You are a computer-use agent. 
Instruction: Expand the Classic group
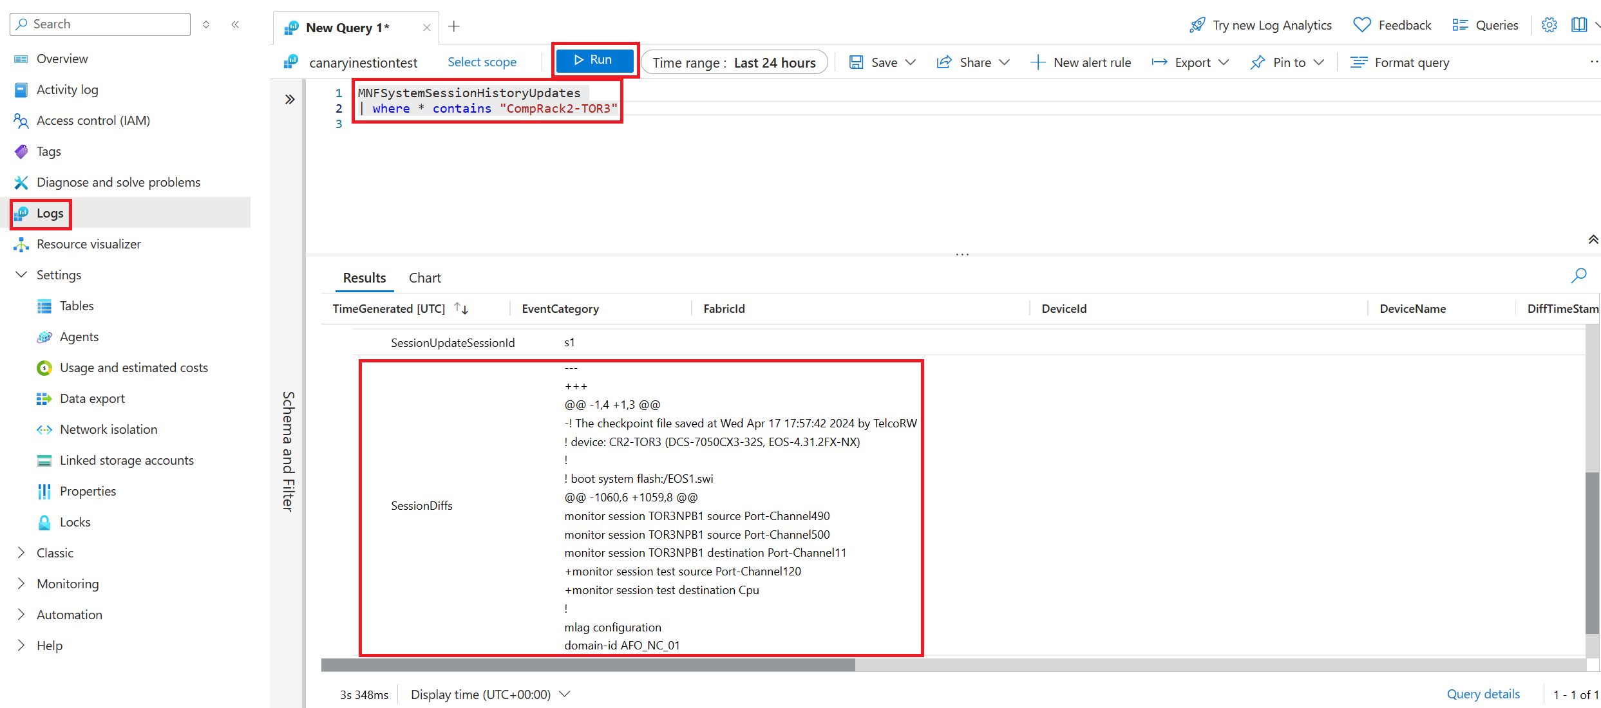[x=21, y=553]
